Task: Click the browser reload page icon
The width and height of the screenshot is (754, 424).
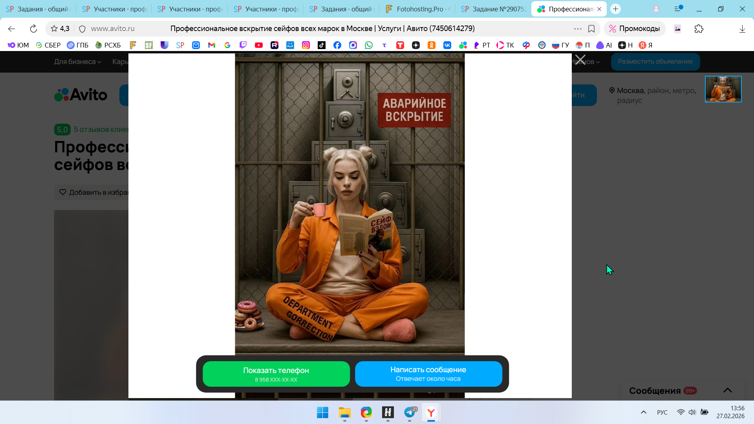Action: pos(33,29)
